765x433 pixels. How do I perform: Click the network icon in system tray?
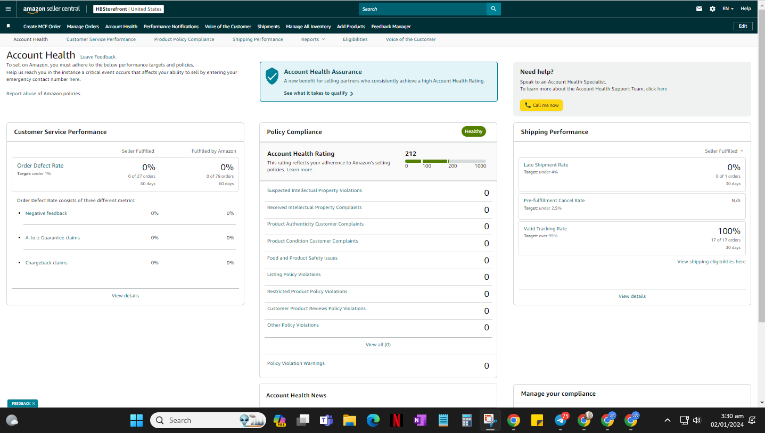[685, 420]
